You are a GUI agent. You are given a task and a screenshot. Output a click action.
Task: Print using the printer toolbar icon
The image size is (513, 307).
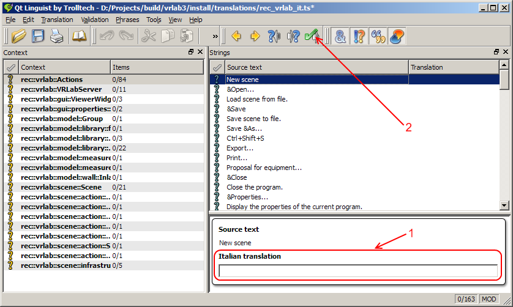(56, 36)
